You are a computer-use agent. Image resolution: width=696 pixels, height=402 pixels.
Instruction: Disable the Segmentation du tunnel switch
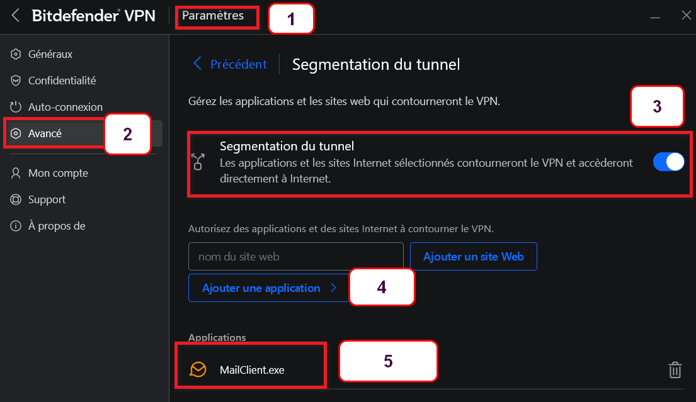(668, 162)
